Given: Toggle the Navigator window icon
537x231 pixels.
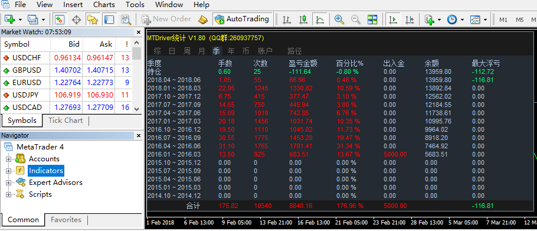Looking at the screenshot, I should [x=93, y=19].
